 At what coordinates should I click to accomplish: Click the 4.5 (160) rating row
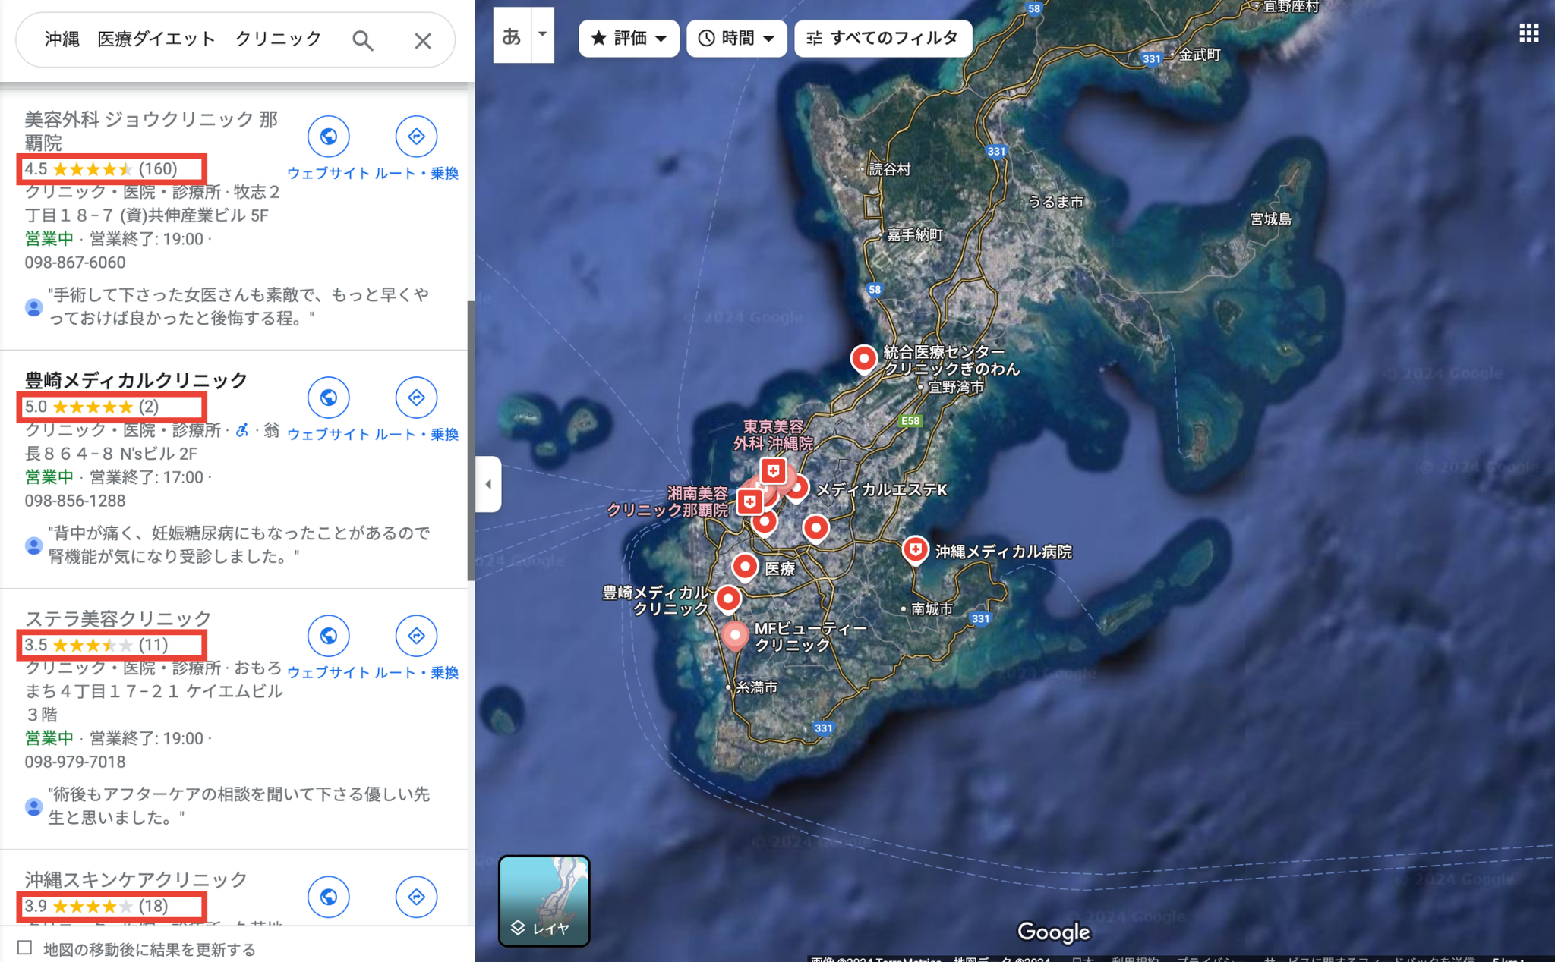pos(101,168)
